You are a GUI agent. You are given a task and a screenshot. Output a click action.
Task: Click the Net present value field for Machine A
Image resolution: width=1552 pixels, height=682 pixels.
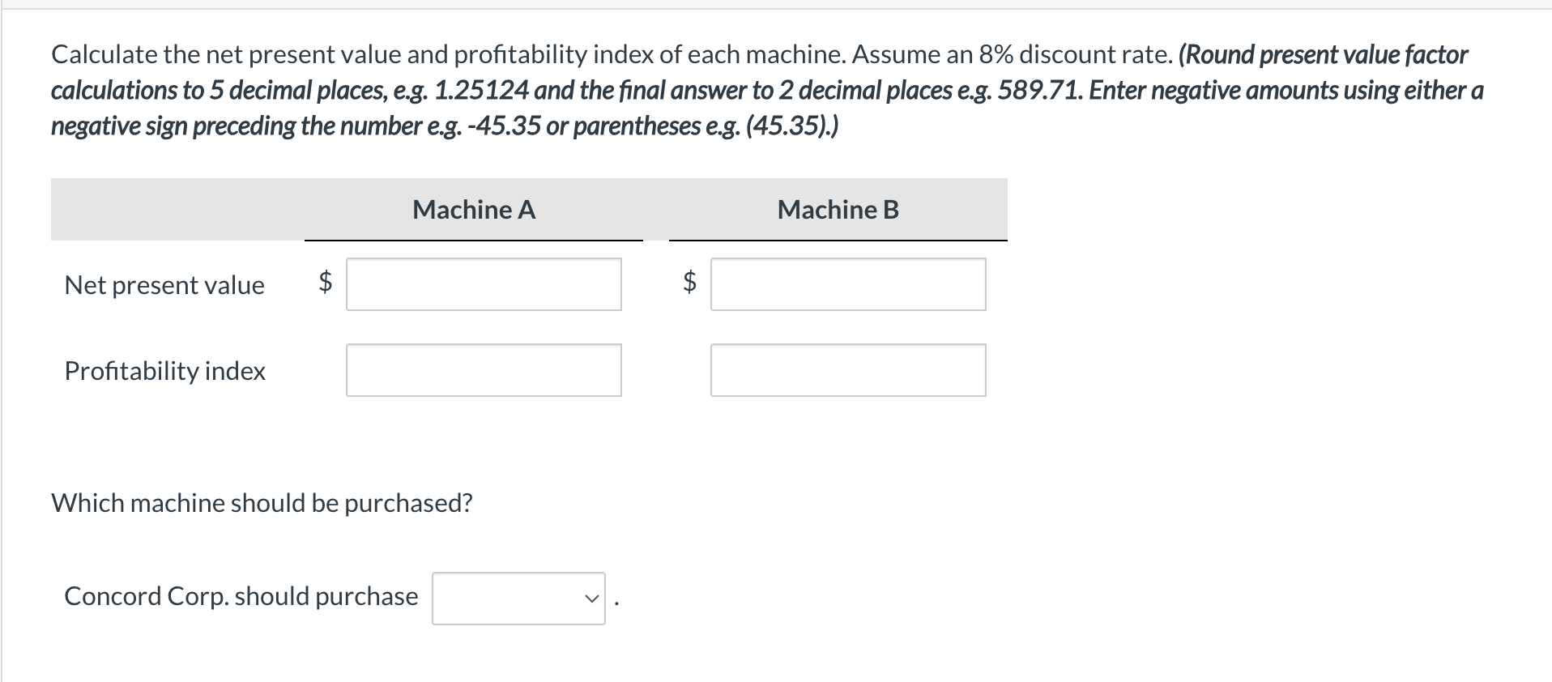point(483,283)
